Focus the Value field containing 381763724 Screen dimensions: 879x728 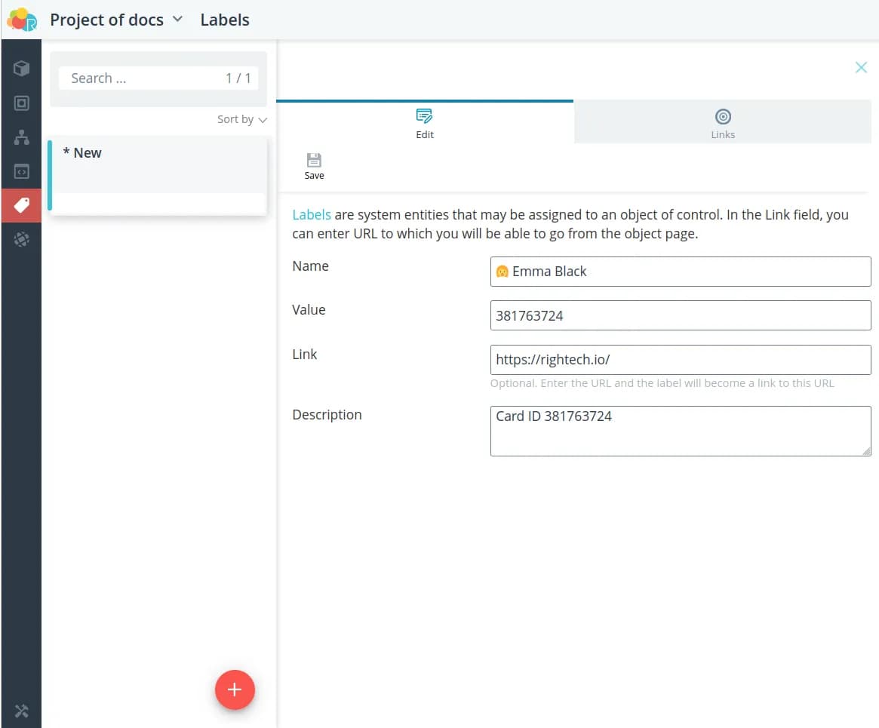pyautogui.click(x=680, y=315)
